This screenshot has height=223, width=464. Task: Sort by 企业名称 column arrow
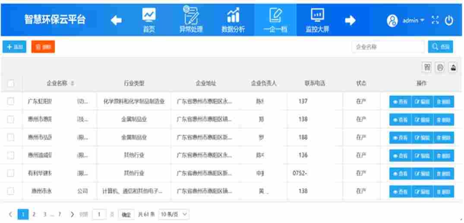pos(73,83)
